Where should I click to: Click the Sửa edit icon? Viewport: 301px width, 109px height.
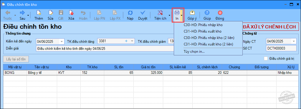click(50, 13)
